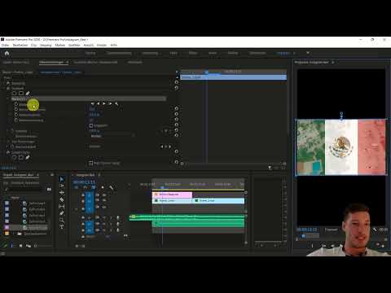391x293 pixels.
Task: Open Program monitor settings wrench
Action: (375, 230)
